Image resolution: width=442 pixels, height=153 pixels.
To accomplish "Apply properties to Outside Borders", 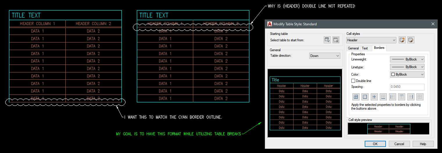I will click(x=365, y=97).
